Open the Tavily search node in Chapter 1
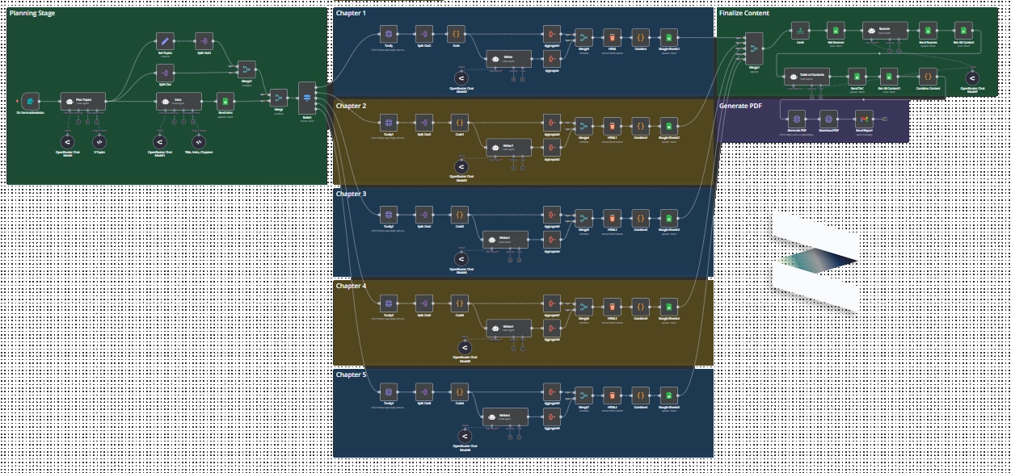This screenshot has height=473, width=1011. 389,35
